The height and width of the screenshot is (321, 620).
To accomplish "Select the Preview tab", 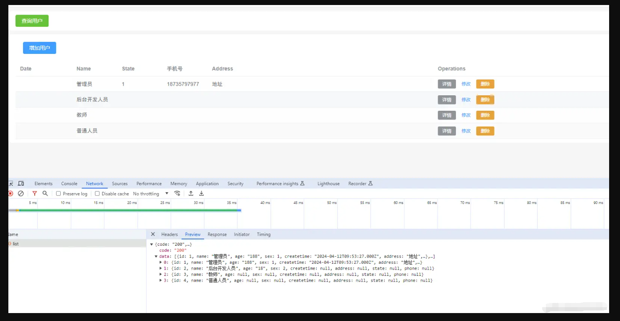I will (x=193, y=234).
